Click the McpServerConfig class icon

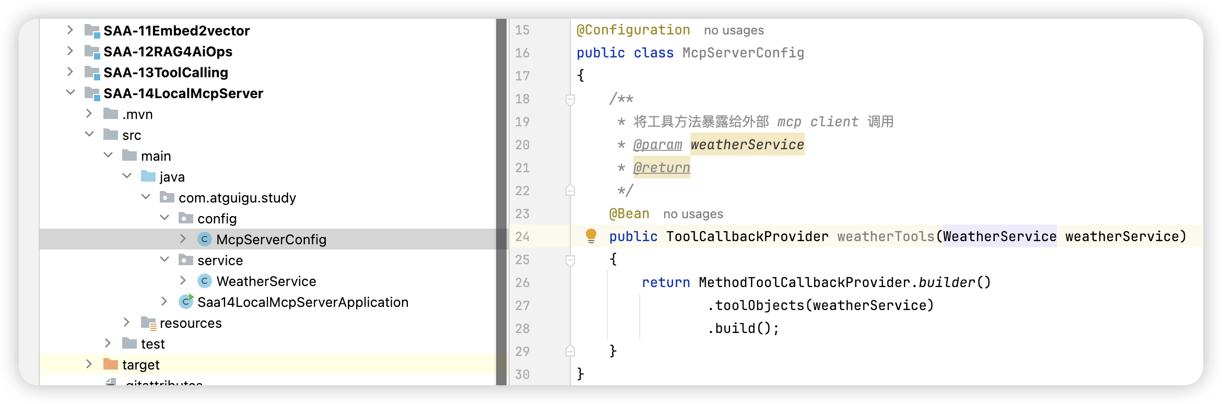pos(204,240)
